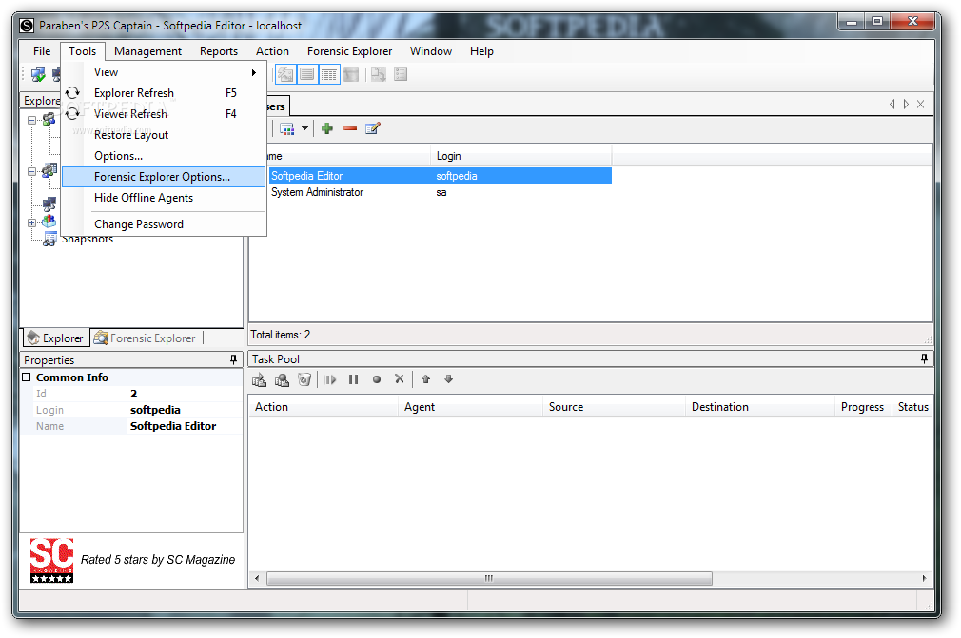Click the pause icon in Task Pool toolbar
The width and height of the screenshot is (961, 638).
point(354,379)
